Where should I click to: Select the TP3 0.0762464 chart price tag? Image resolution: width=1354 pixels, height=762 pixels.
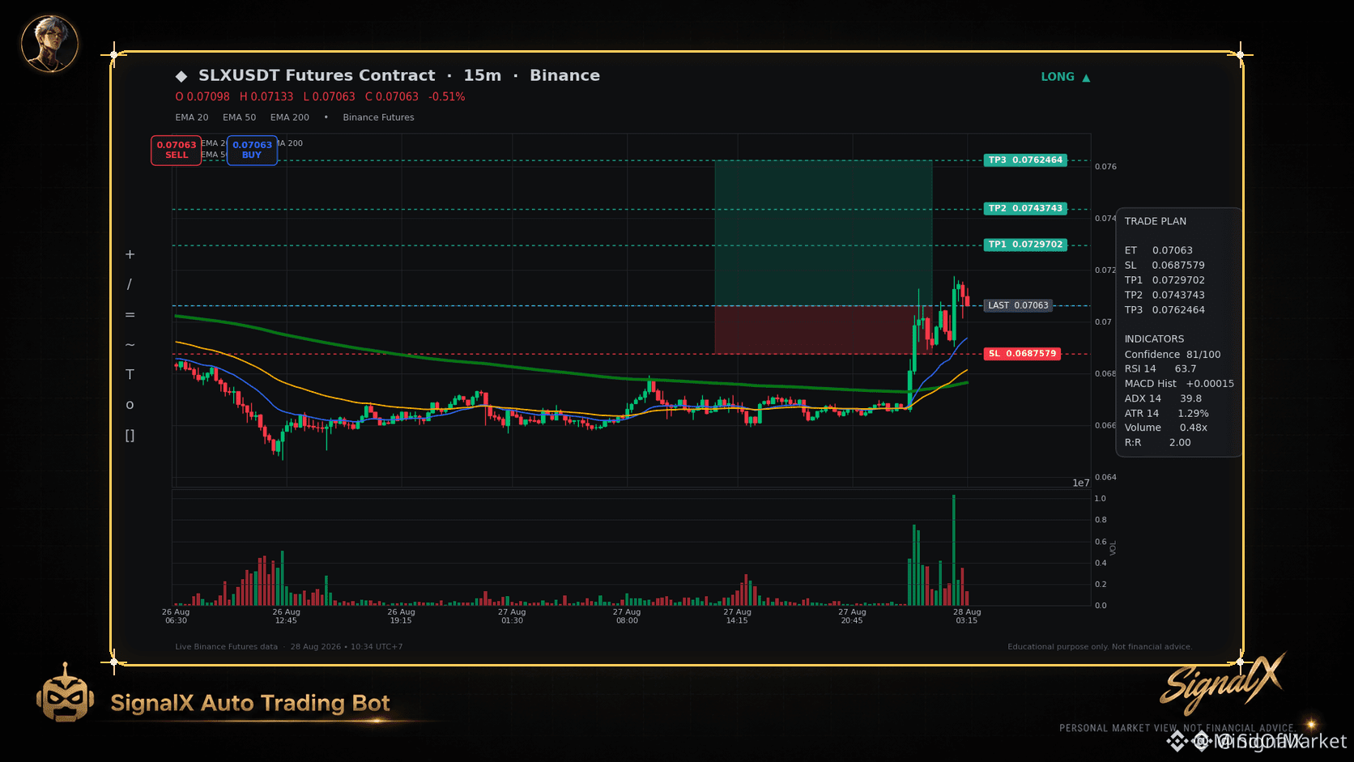point(1025,160)
